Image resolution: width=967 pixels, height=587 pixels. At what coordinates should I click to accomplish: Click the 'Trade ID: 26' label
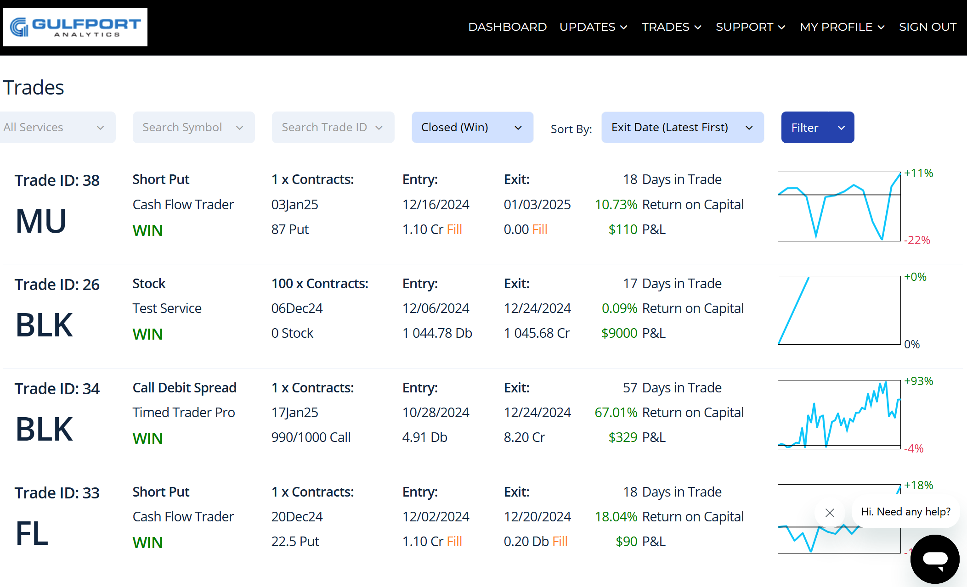[57, 285]
